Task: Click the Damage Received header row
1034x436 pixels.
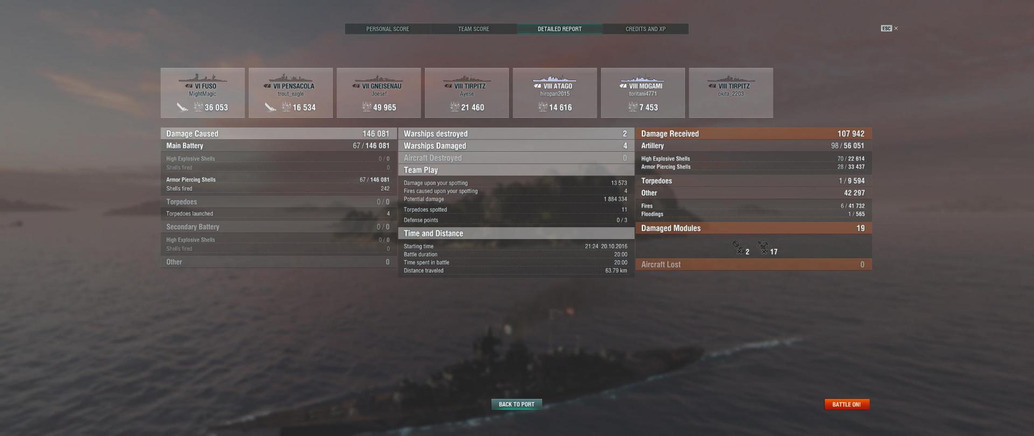Action: point(753,133)
